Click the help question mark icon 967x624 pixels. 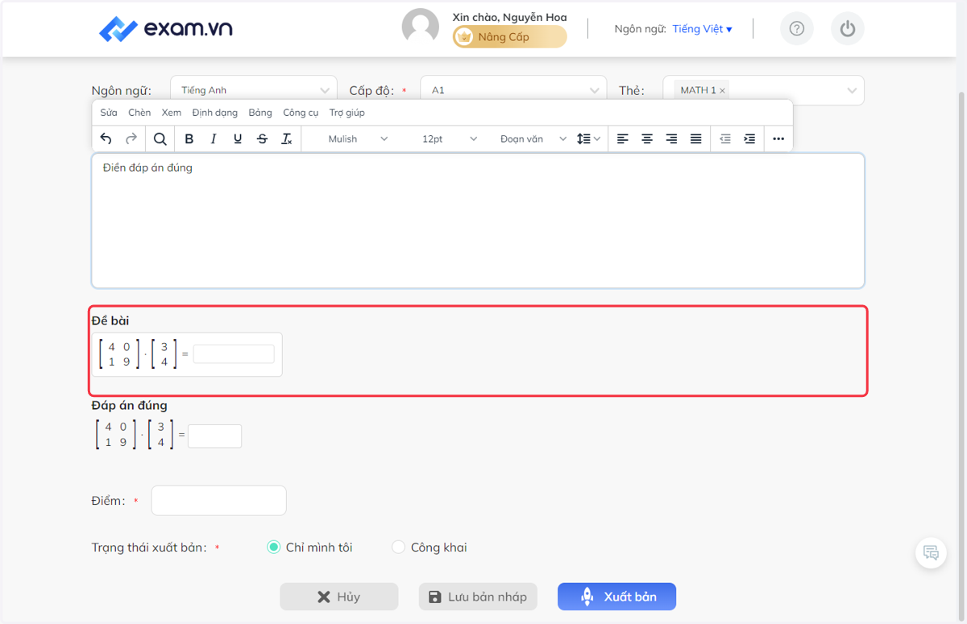[x=797, y=29]
